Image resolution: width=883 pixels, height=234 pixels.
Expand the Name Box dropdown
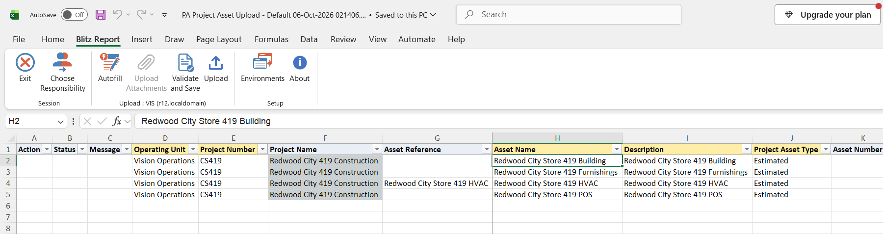pyautogui.click(x=61, y=121)
